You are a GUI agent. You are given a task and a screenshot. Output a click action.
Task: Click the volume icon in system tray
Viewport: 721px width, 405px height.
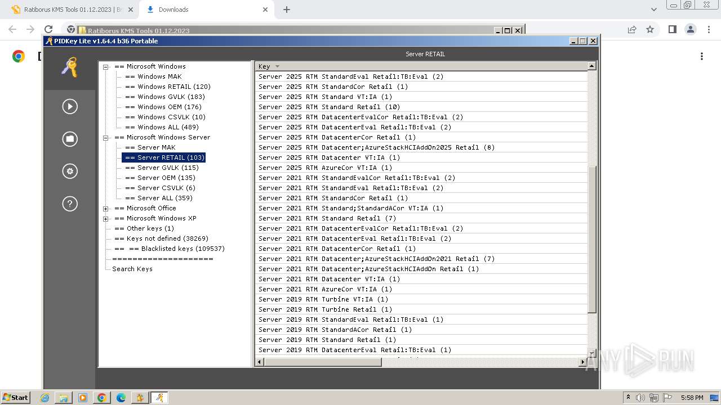pos(640,398)
